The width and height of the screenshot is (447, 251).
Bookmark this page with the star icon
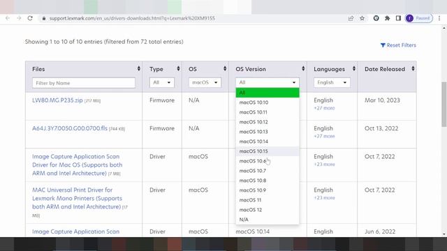pyautogui.click(x=362, y=18)
